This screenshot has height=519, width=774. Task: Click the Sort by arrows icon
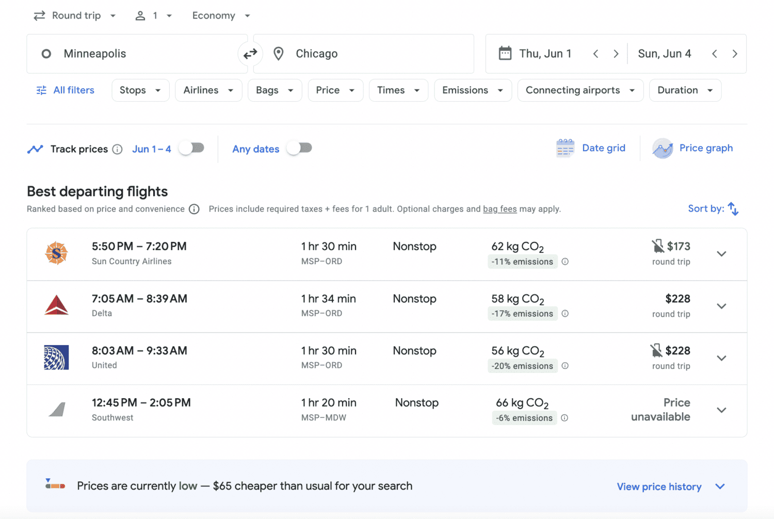tap(733, 208)
